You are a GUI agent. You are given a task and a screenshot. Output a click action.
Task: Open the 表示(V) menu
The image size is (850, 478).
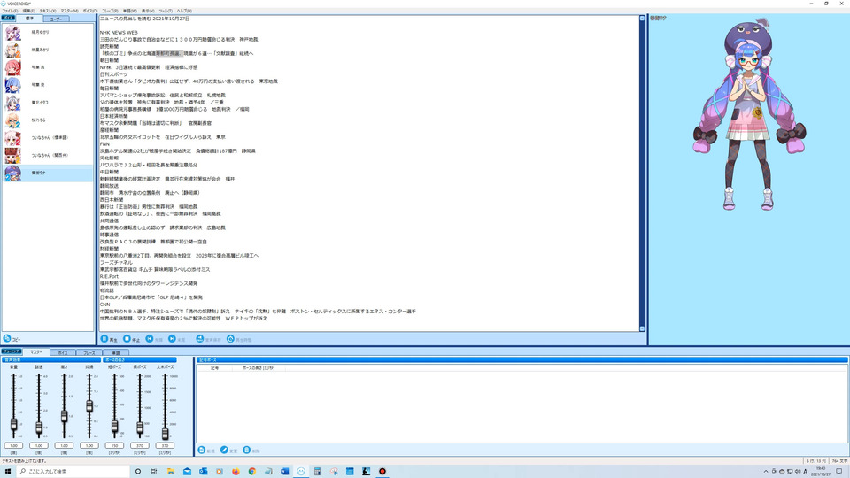click(x=148, y=11)
